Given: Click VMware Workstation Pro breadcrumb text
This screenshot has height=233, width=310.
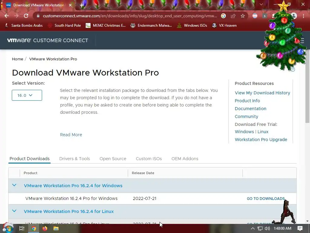Looking at the screenshot, I should (x=53, y=59).
